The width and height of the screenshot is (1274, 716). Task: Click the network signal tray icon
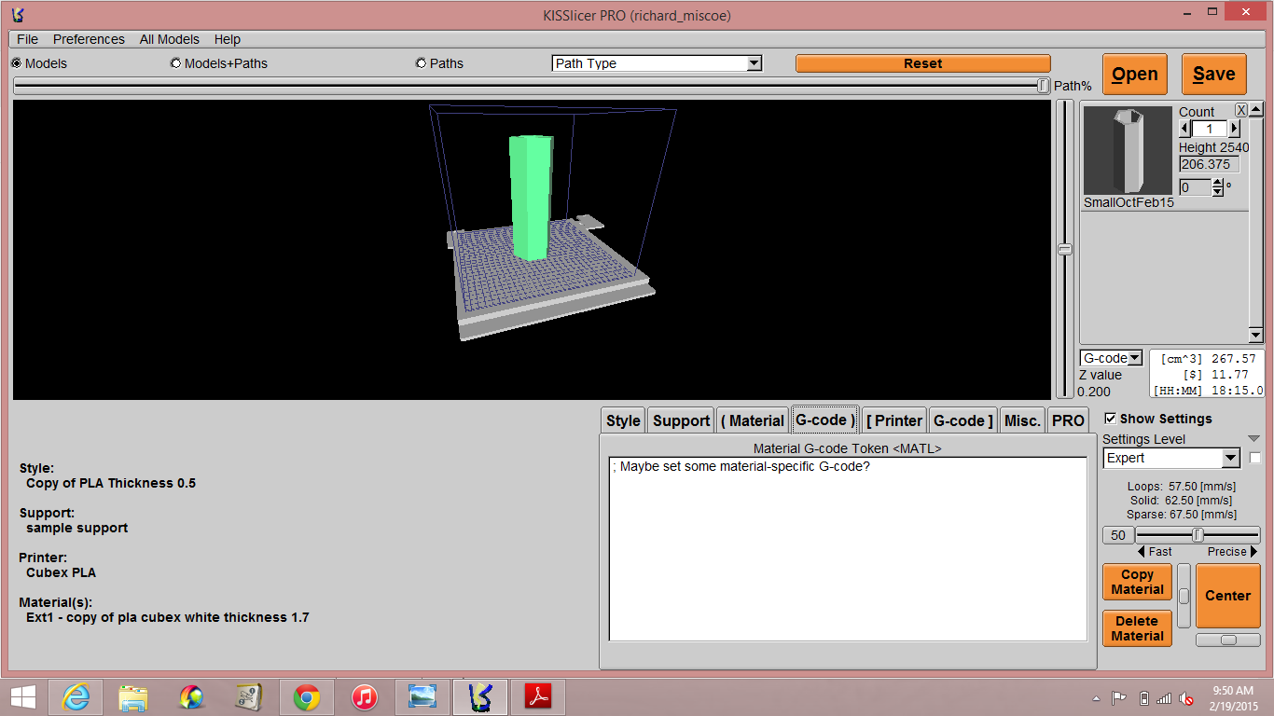pos(1164,697)
